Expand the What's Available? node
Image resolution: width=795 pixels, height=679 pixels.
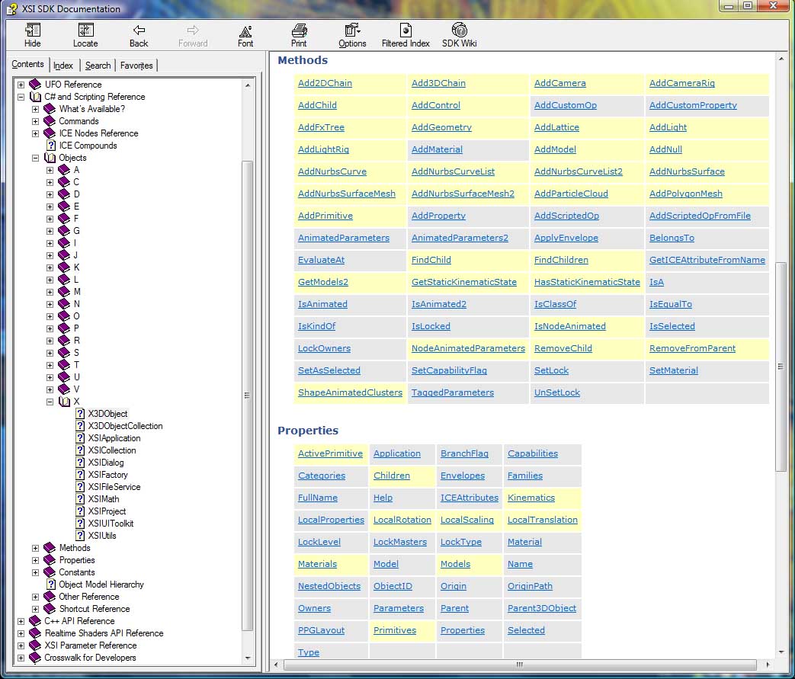(35, 109)
